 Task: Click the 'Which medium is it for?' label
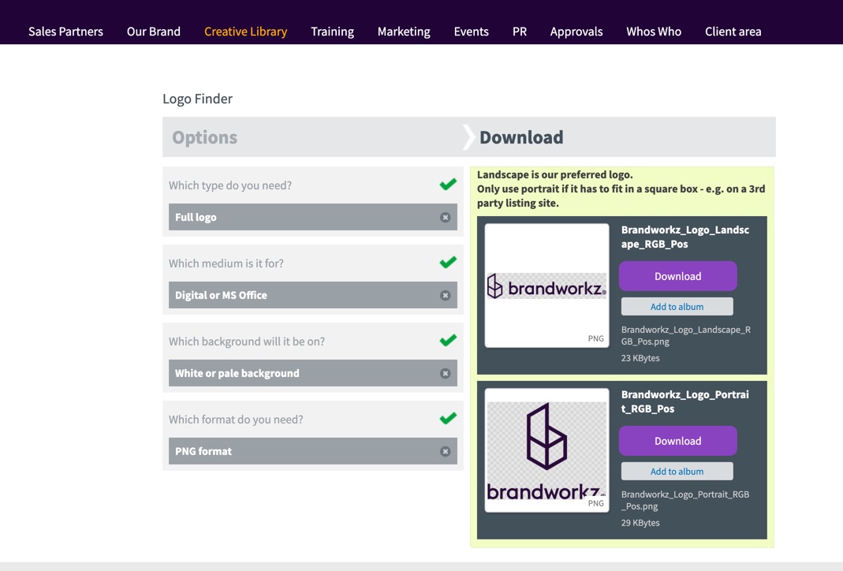[226, 263]
